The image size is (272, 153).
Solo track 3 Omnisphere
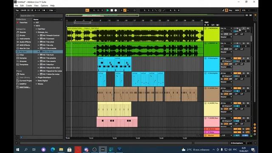pos(244,58)
